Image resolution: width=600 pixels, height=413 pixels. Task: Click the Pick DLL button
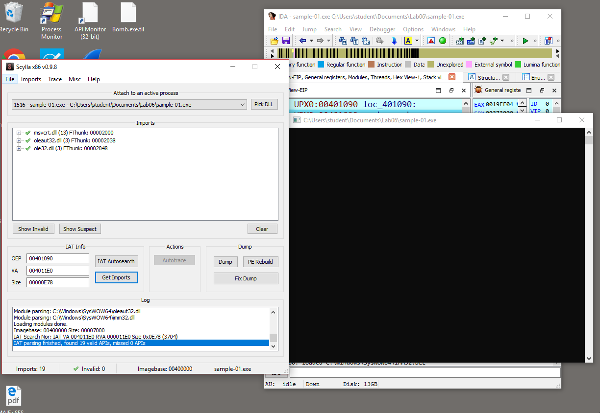click(264, 104)
